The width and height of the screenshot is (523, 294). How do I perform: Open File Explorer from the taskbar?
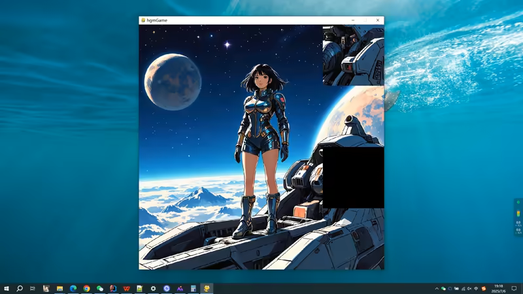pyautogui.click(x=59, y=288)
